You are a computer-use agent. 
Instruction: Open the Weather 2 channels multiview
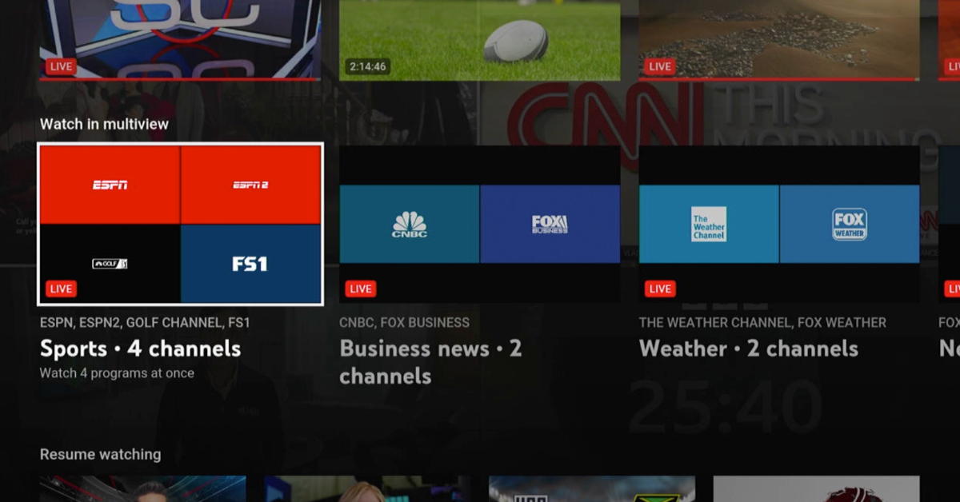[779, 224]
